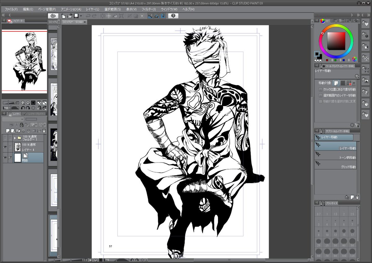The image size is (372, 263).
Task: Click Navigator rotate right arrow
Action: coord(28,108)
